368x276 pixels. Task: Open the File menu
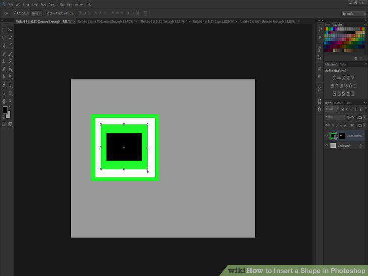(11, 4)
